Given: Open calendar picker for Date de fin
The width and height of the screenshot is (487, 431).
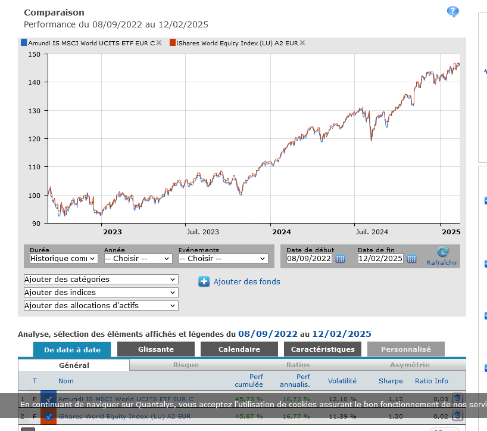Looking at the screenshot, I should (x=411, y=259).
